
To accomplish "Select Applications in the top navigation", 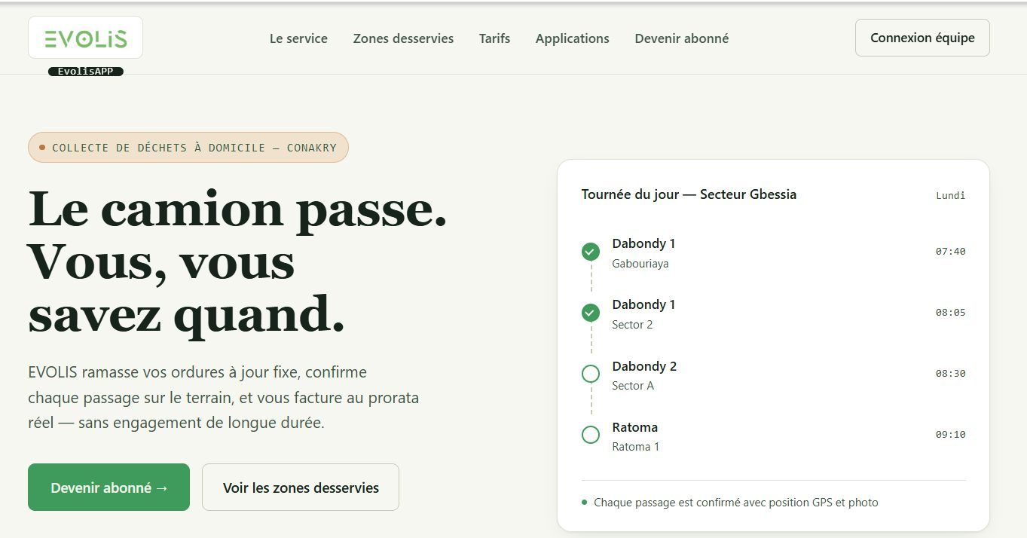I will click(x=572, y=38).
